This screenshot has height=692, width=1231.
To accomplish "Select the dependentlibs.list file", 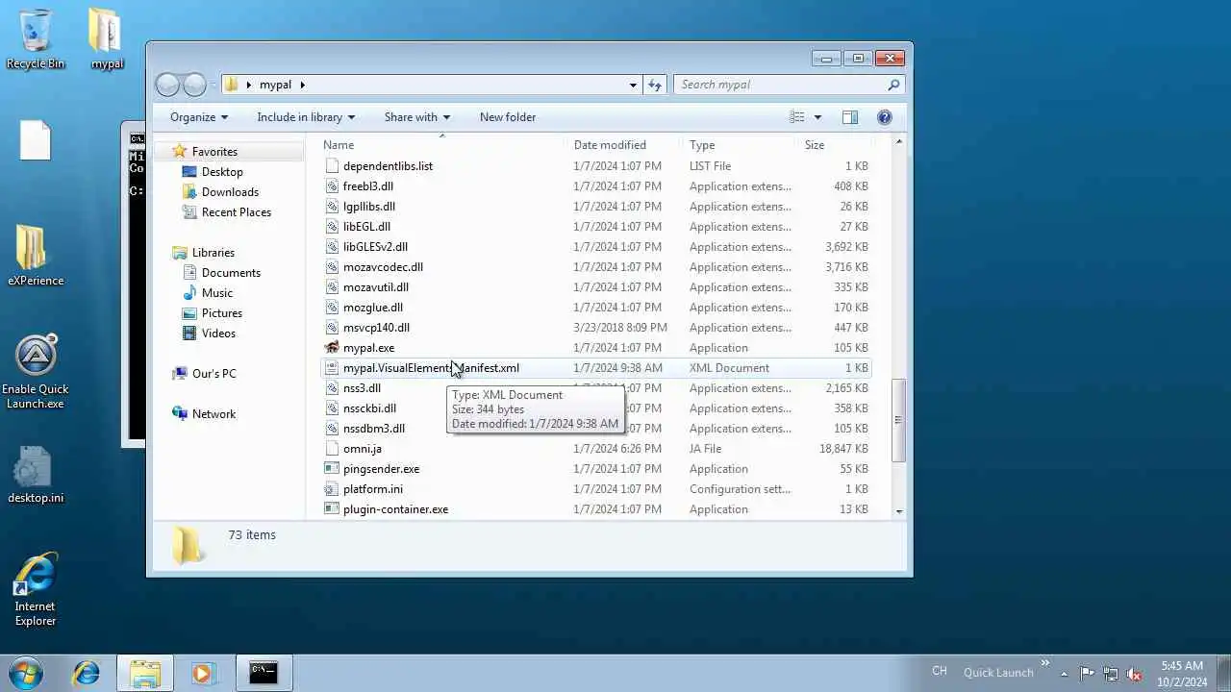I will click(x=388, y=166).
